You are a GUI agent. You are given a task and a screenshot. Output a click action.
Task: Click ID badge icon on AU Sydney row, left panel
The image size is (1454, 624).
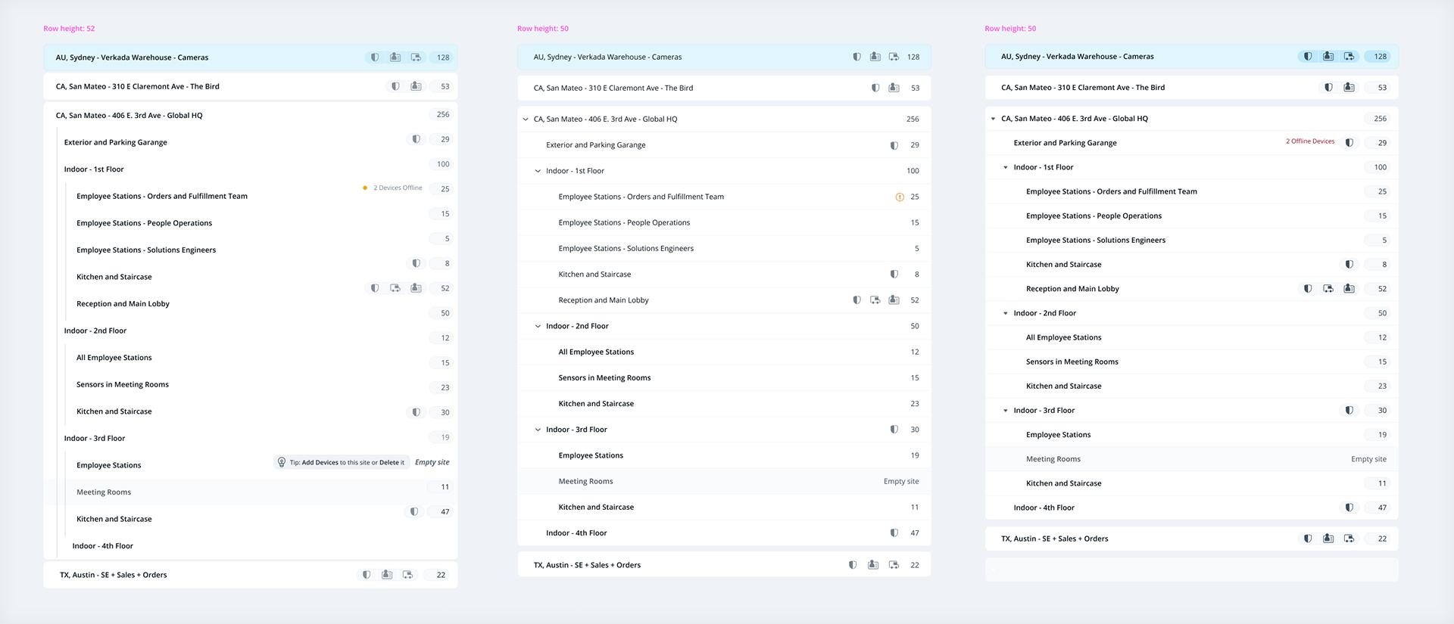[395, 57]
